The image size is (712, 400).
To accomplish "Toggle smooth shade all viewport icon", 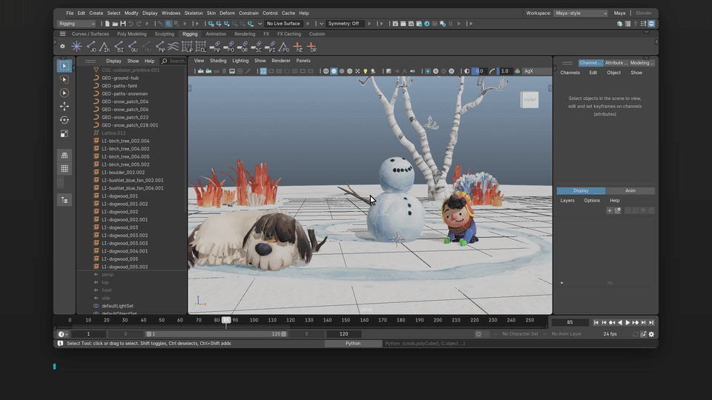I will (x=334, y=71).
